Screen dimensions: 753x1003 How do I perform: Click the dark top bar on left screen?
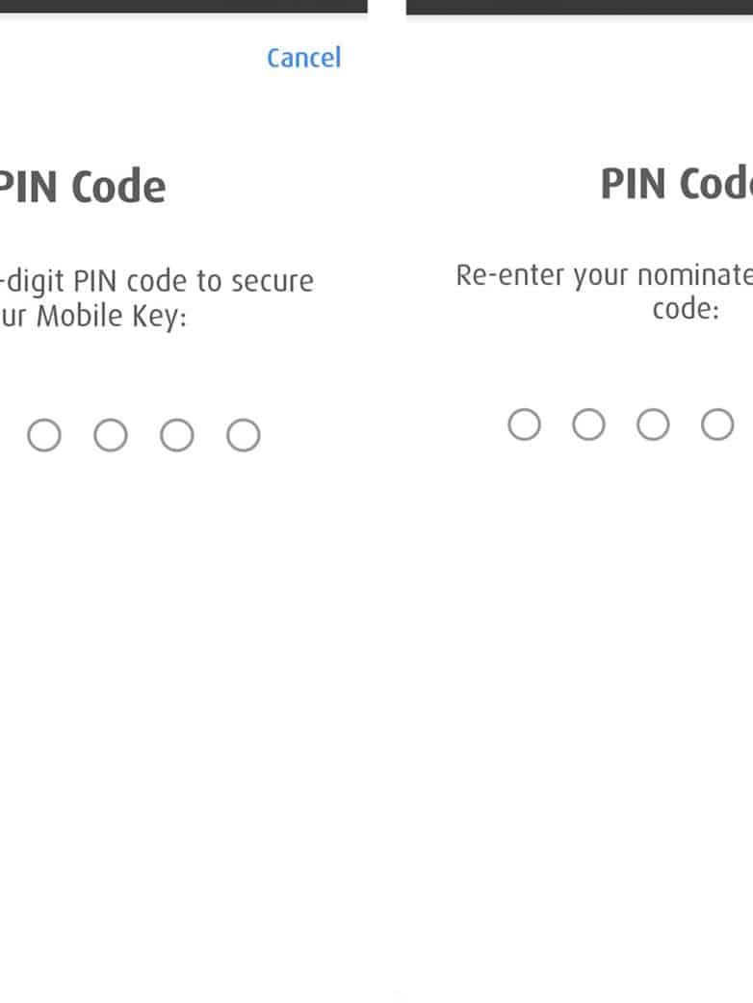183,6
